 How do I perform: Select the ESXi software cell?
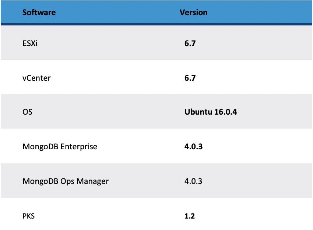(30, 43)
